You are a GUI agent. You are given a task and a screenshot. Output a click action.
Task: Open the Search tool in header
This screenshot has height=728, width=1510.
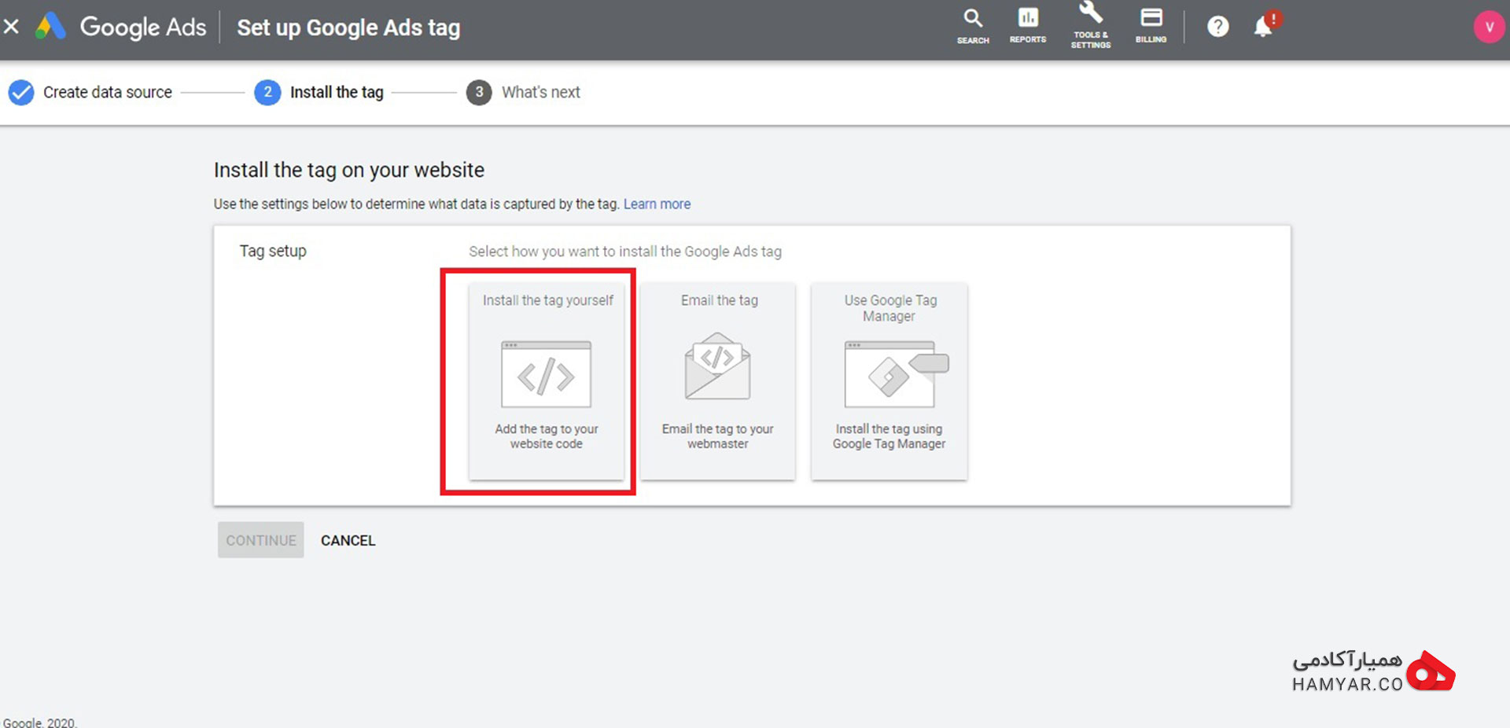pyautogui.click(x=973, y=26)
